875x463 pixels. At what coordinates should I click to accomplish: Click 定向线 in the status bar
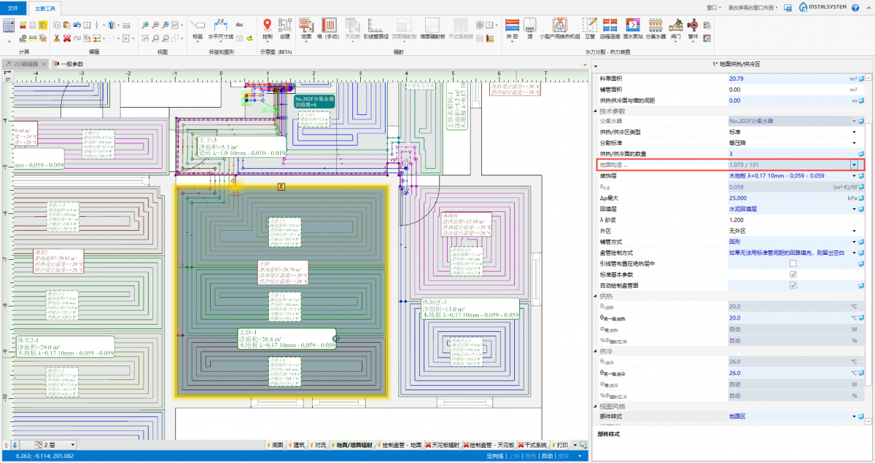pyautogui.click(x=494, y=456)
